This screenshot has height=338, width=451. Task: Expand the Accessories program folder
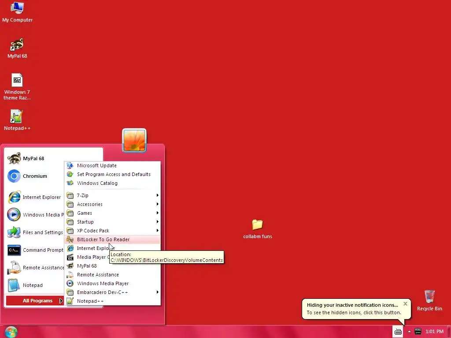[x=112, y=204]
